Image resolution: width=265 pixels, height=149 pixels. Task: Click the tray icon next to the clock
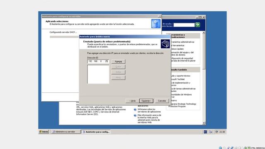point(217,132)
